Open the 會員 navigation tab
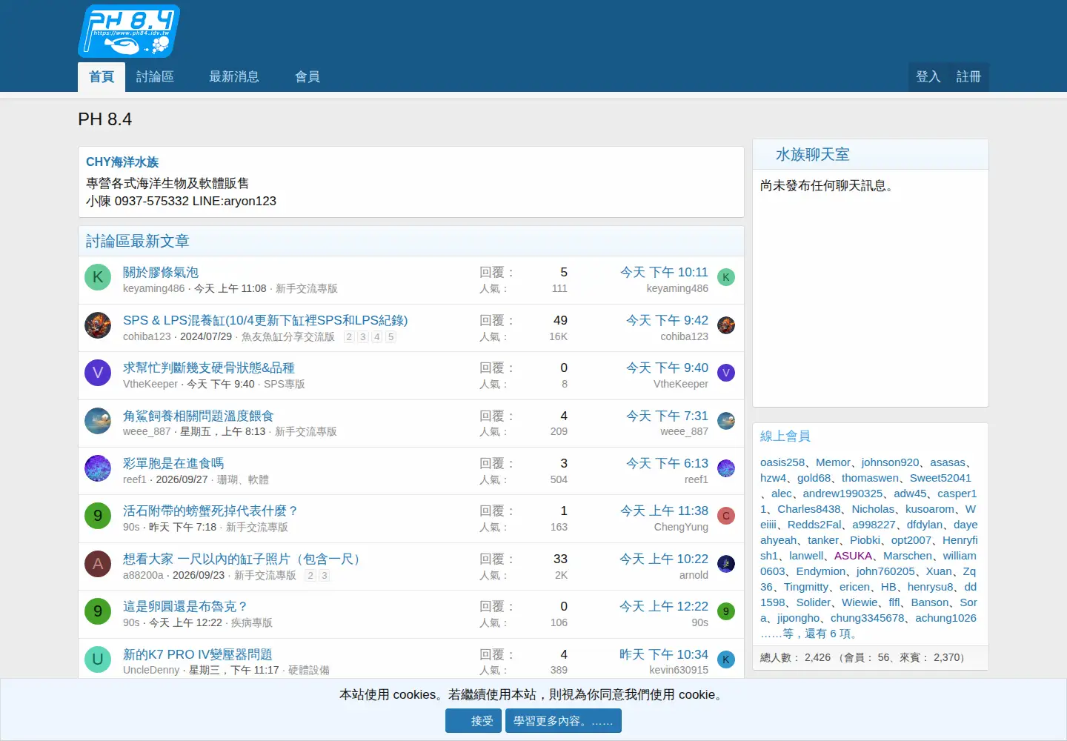 point(308,77)
